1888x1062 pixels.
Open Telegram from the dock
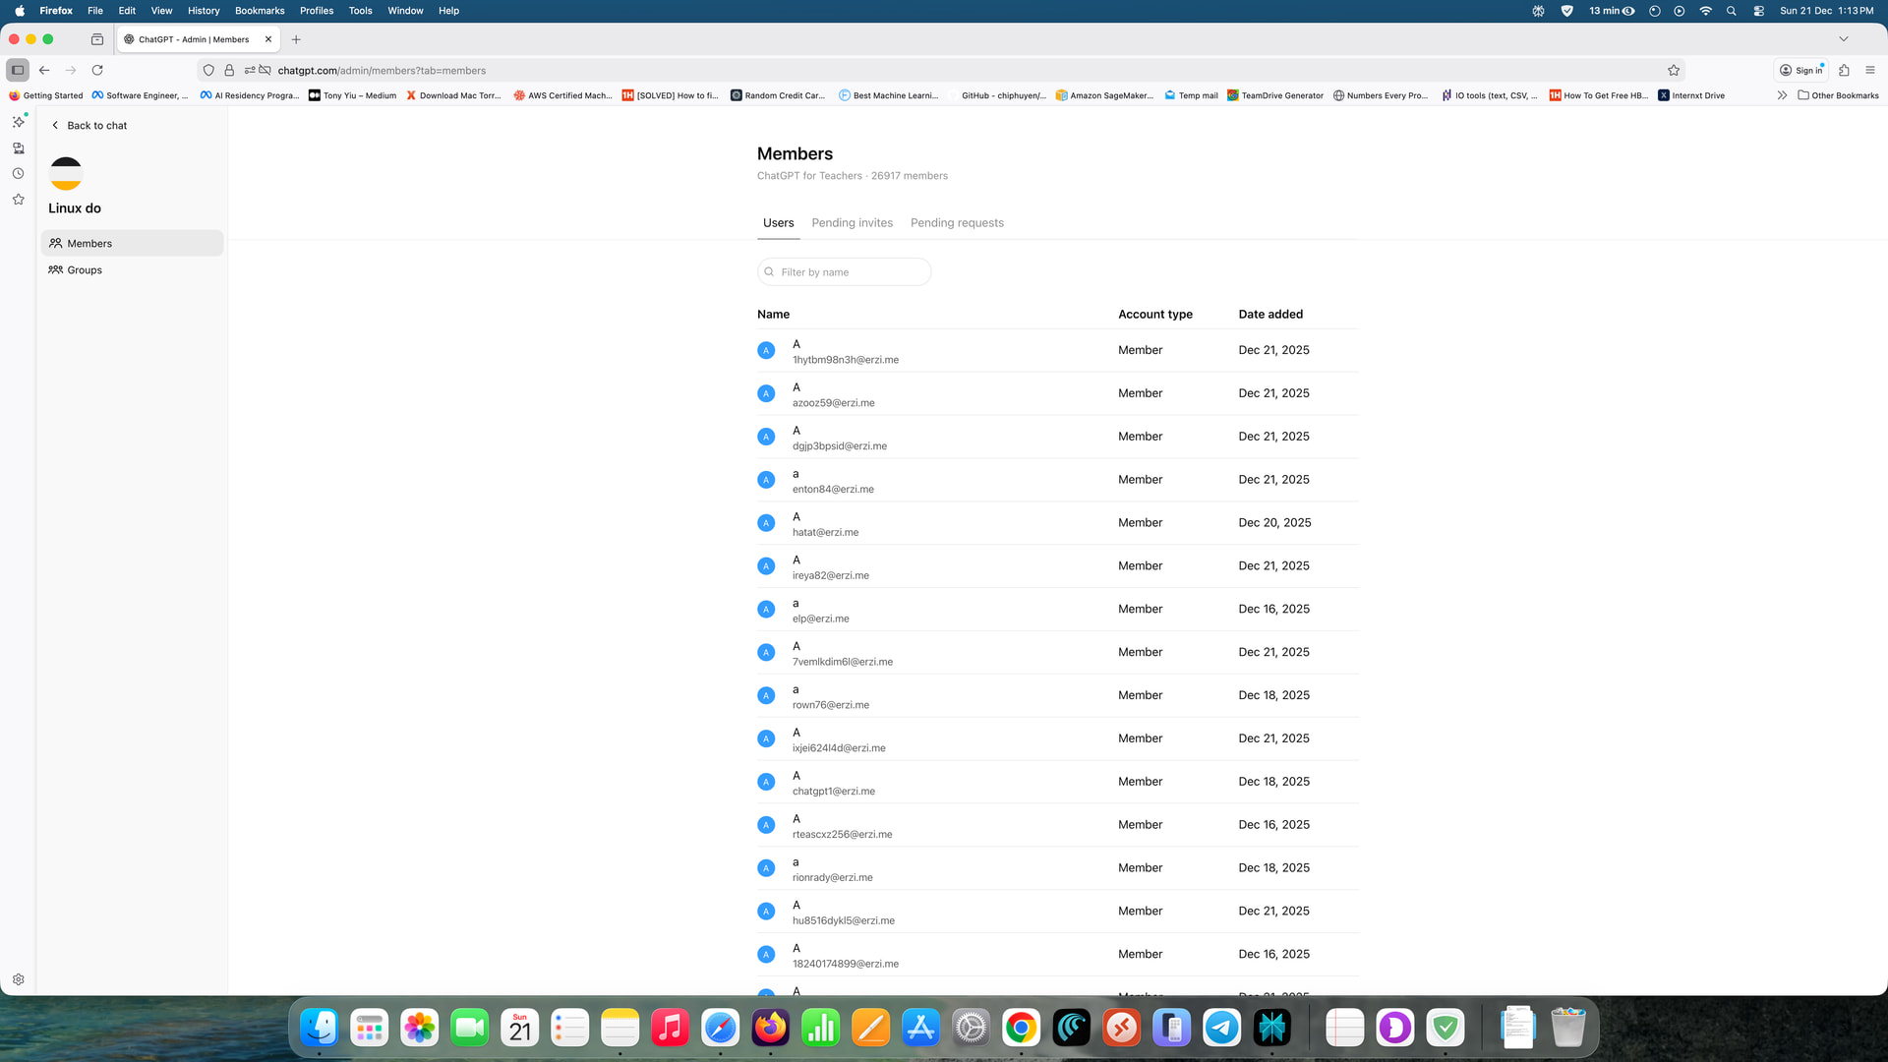(x=1221, y=1029)
